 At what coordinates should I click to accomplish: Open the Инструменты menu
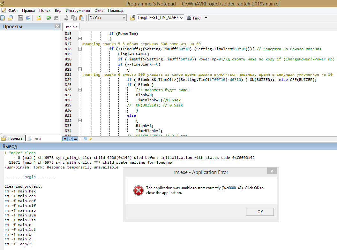click(78, 11)
